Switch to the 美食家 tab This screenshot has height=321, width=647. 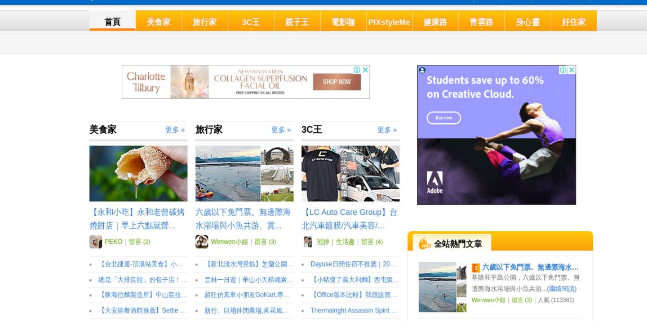(158, 21)
